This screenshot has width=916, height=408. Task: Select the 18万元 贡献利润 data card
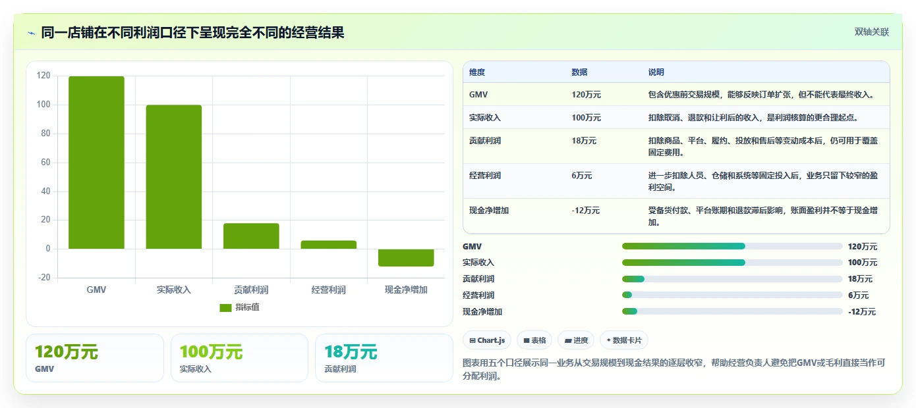384,358
